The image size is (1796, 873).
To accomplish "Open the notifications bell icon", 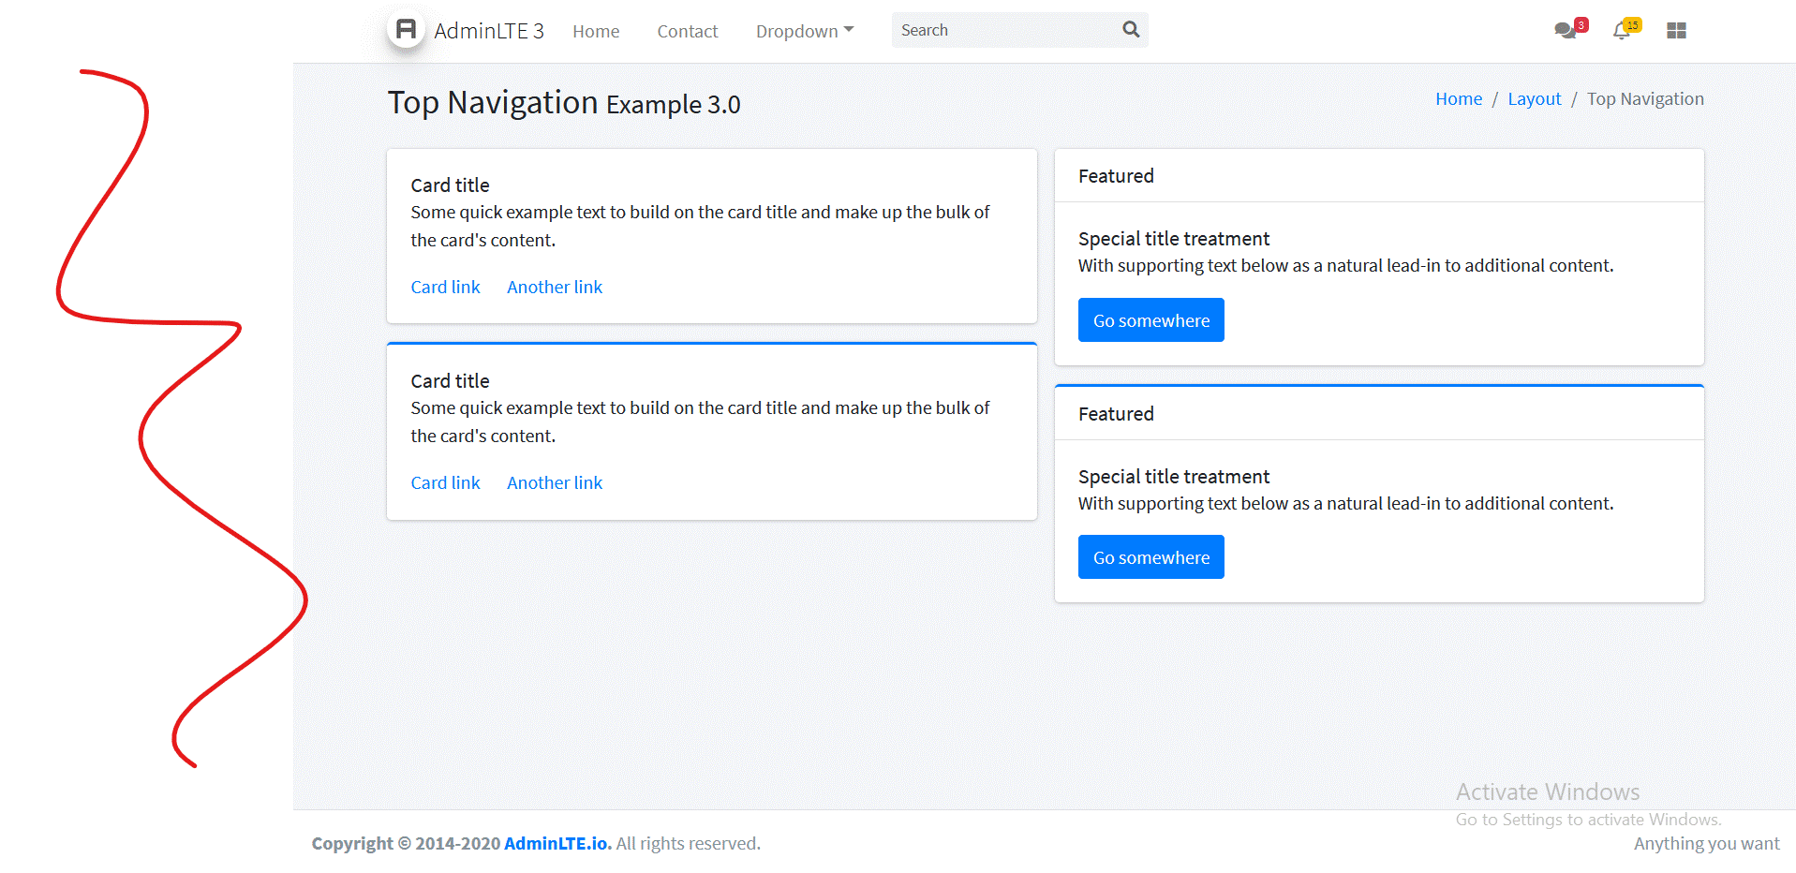I will coord(1622,31).
